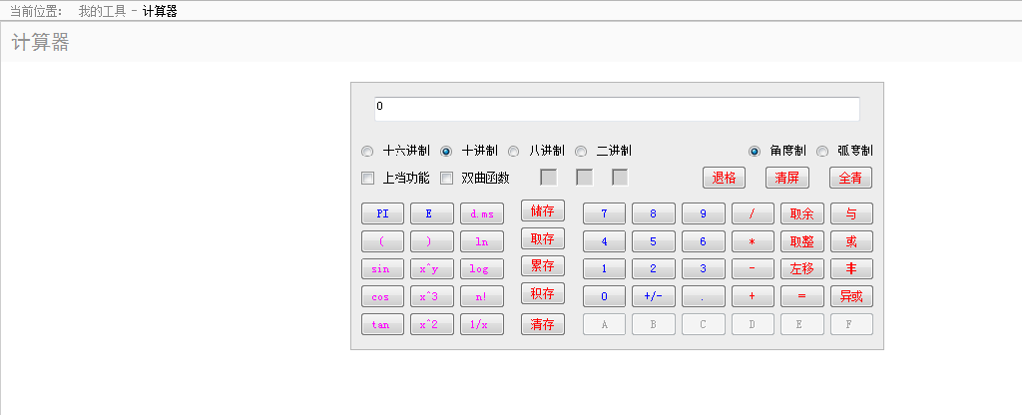The width and height of the screenshot is (1022, 415).
Task: Compute reciprocal with 1/x
Action: point(482,324)
